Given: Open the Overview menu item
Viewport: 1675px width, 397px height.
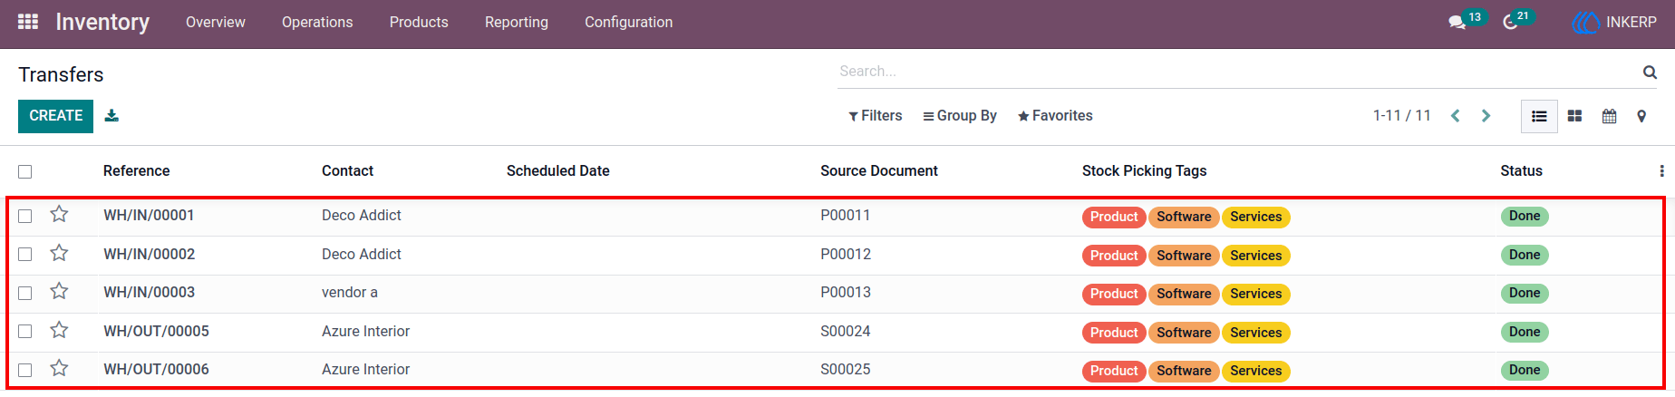Looking at the screenshot, I should [x=216, y=23].
